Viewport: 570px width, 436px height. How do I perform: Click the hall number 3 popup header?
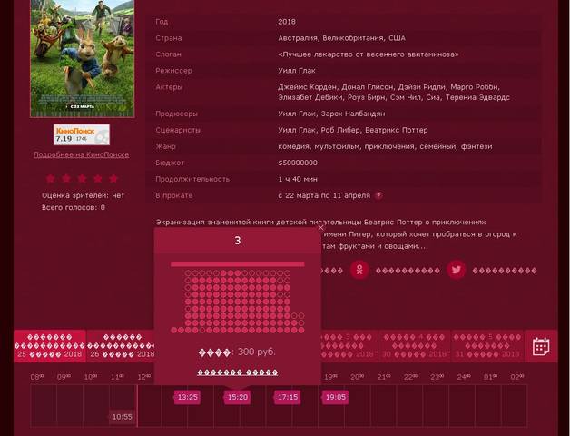[238, 241]
